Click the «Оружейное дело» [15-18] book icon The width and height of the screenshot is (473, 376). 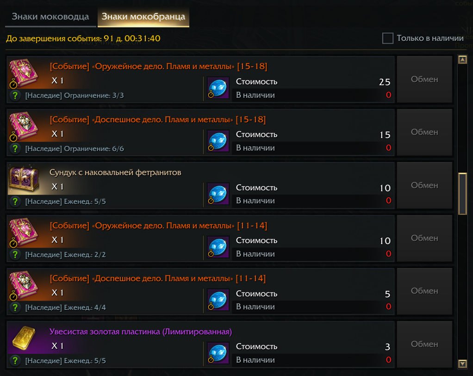point(21,72)
